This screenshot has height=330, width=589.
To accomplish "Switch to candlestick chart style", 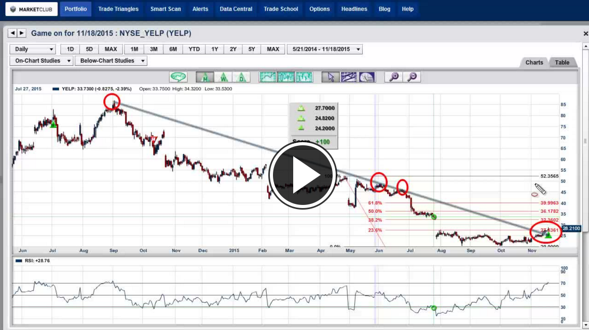I will tap(285, 77).
